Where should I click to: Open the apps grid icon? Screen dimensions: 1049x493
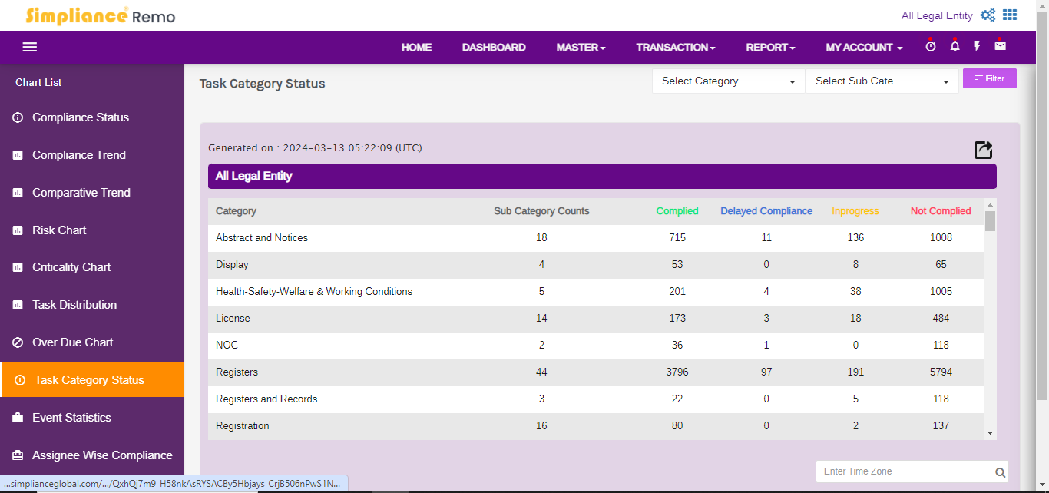tap(1010, 15)
